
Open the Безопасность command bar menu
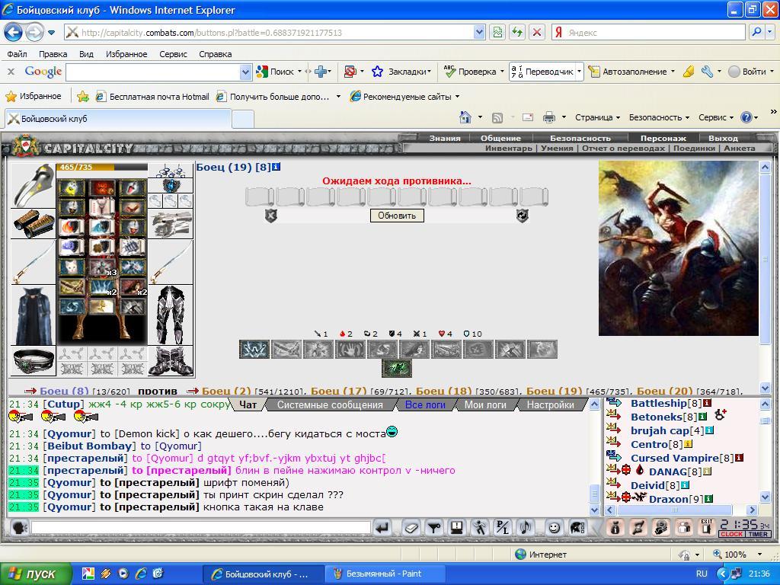659,117
